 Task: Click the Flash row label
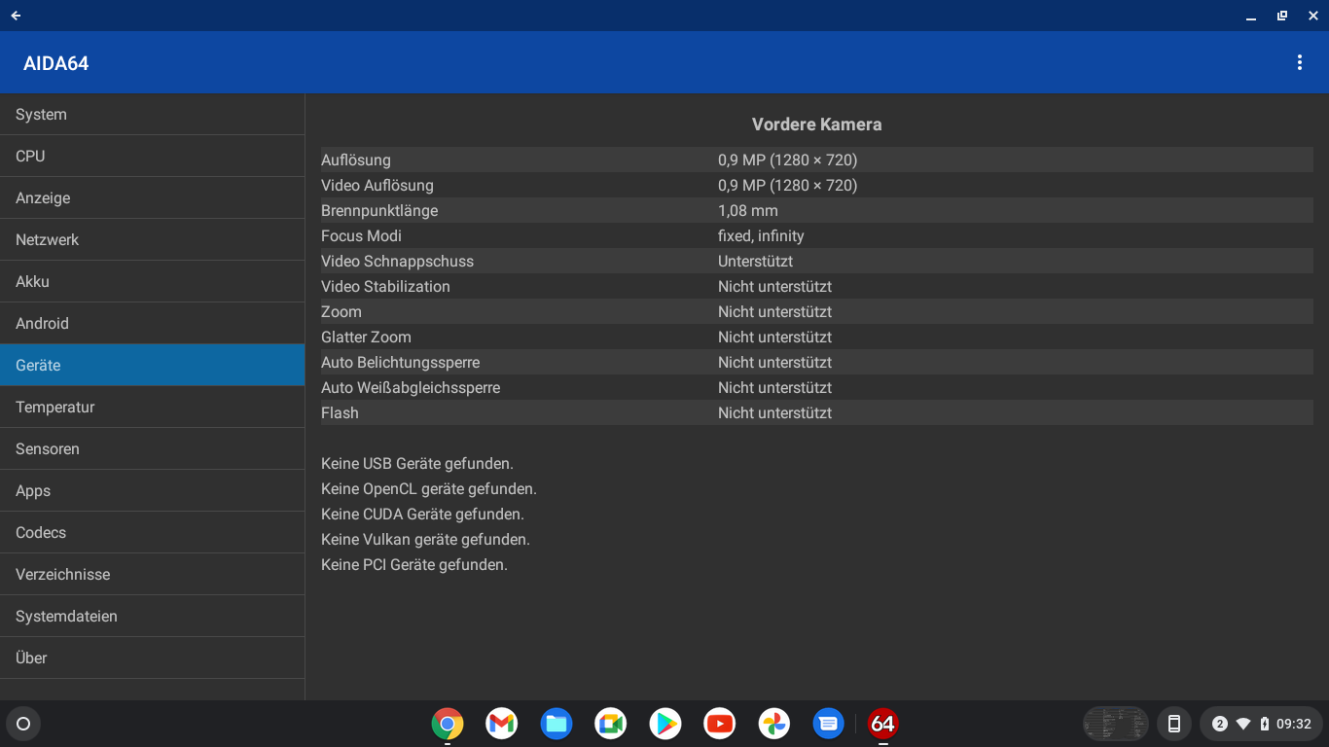340,412
